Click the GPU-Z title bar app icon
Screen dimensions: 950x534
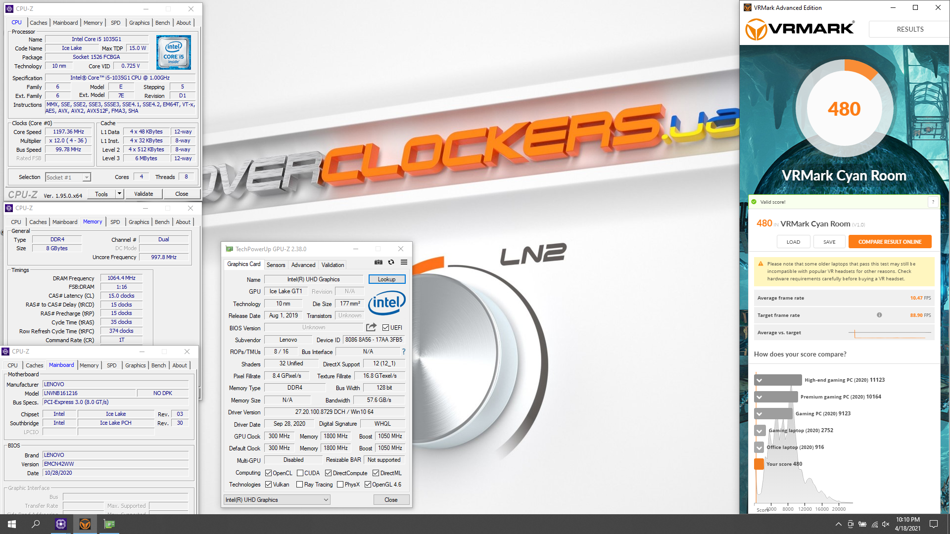coord(229,249)
